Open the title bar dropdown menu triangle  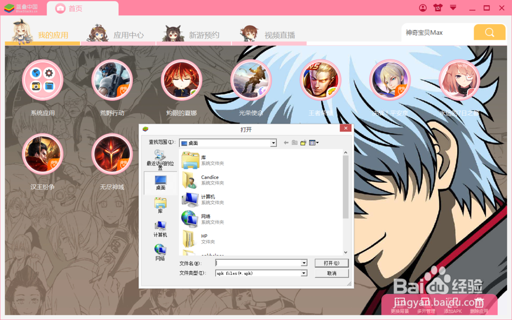coord(453,7)
